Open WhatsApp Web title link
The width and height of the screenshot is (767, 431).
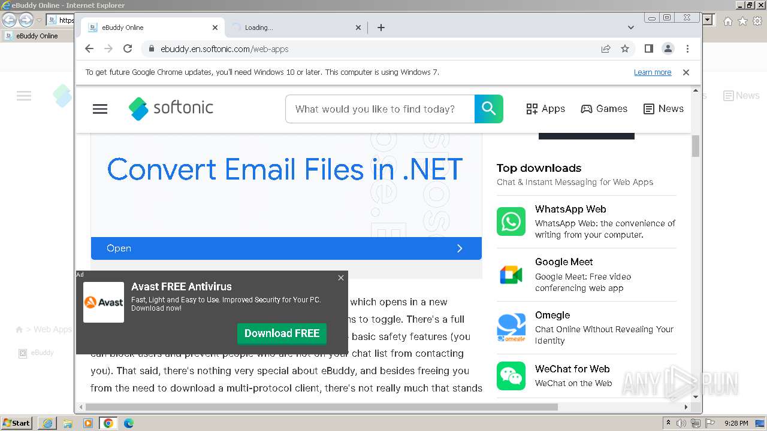tap(570, 209)
